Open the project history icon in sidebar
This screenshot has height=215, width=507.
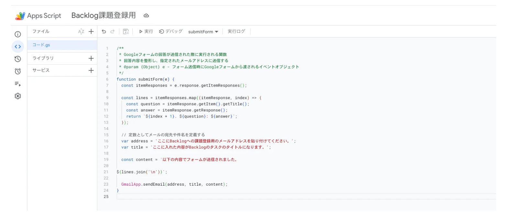coord(18,59)
